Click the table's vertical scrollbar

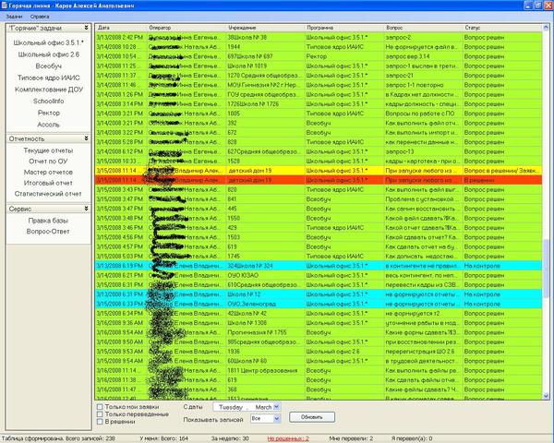(548, 185)
